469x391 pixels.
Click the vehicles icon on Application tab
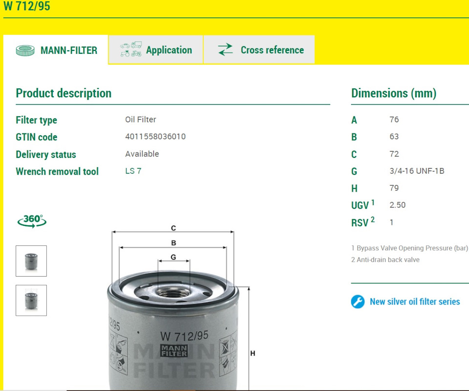click(131, 49)
